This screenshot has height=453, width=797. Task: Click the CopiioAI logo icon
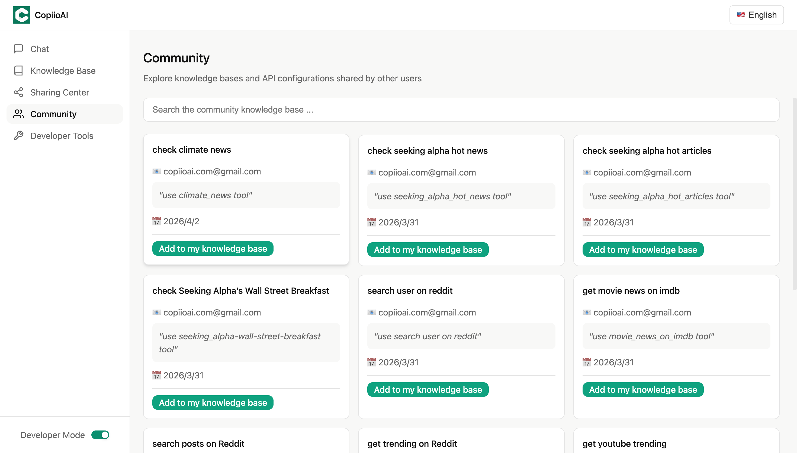[21, 15]
